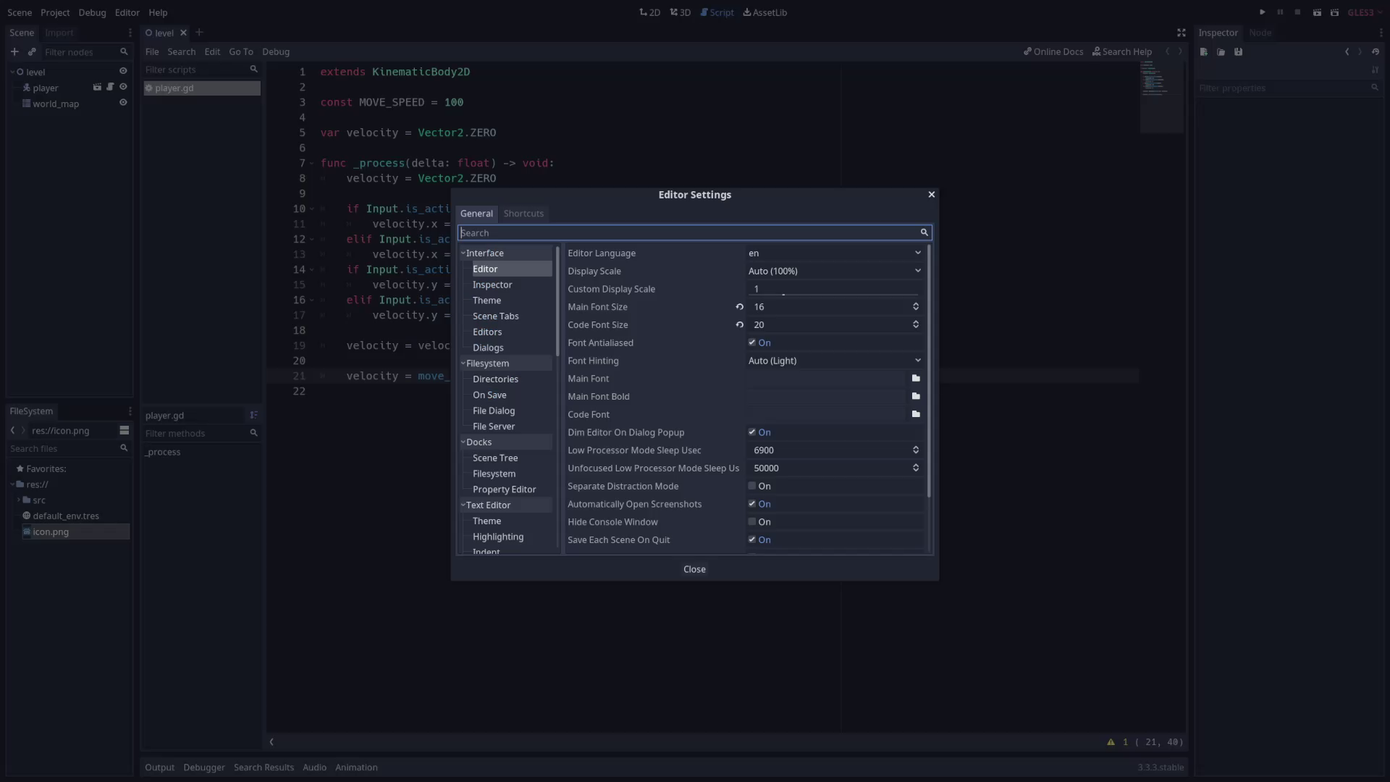Image resolution: width=1390 pixels, height=782 pixels.
Task: Go to previous FileSystem folder
Action: [12, 430]
